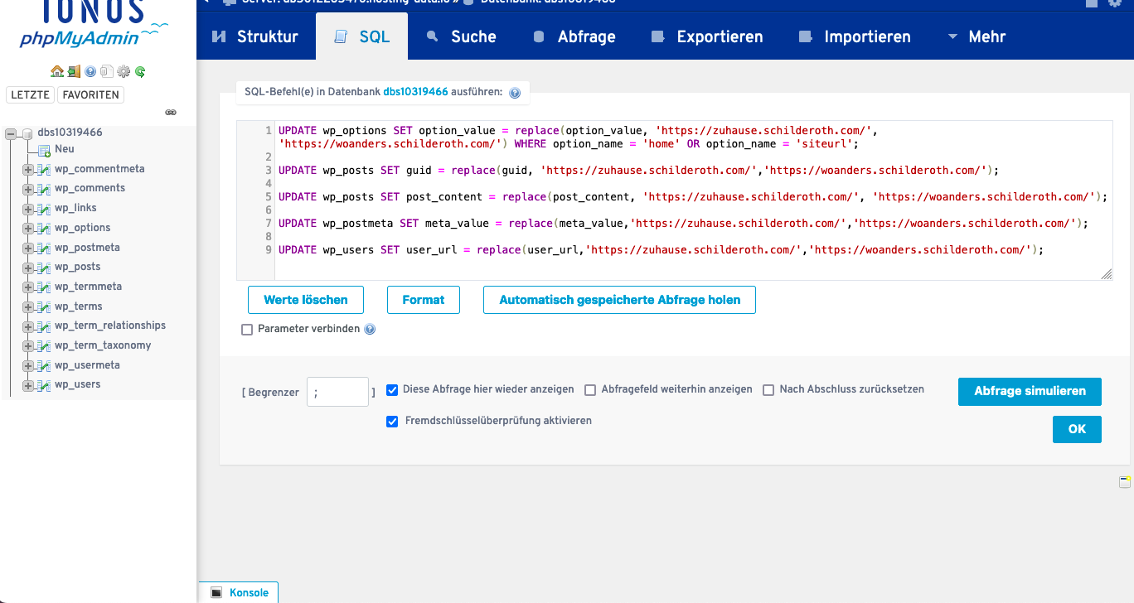1134x603 pixels.
Task: Open phpMyAdmin documentation question mark icon
Action: (x=90, y=71)
